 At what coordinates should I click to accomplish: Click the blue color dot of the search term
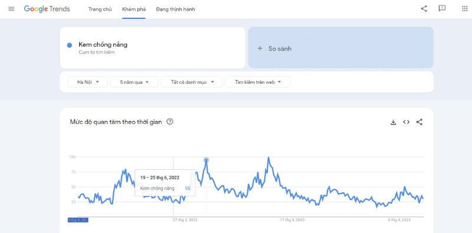70,45
